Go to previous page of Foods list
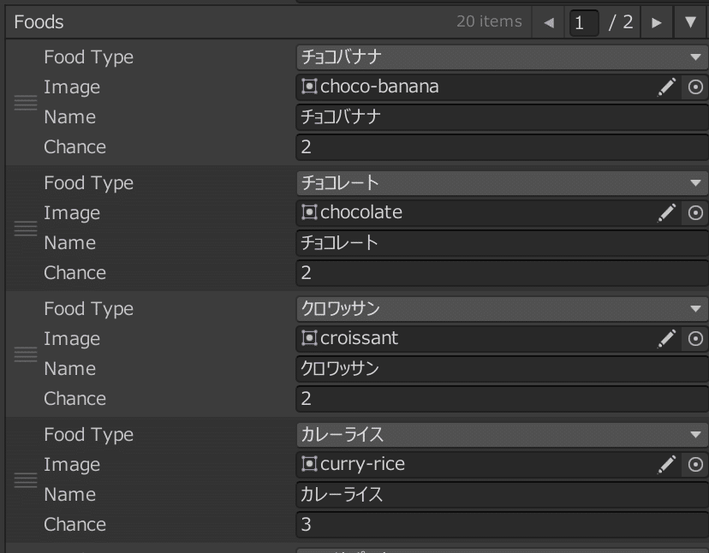 point(549,22)
